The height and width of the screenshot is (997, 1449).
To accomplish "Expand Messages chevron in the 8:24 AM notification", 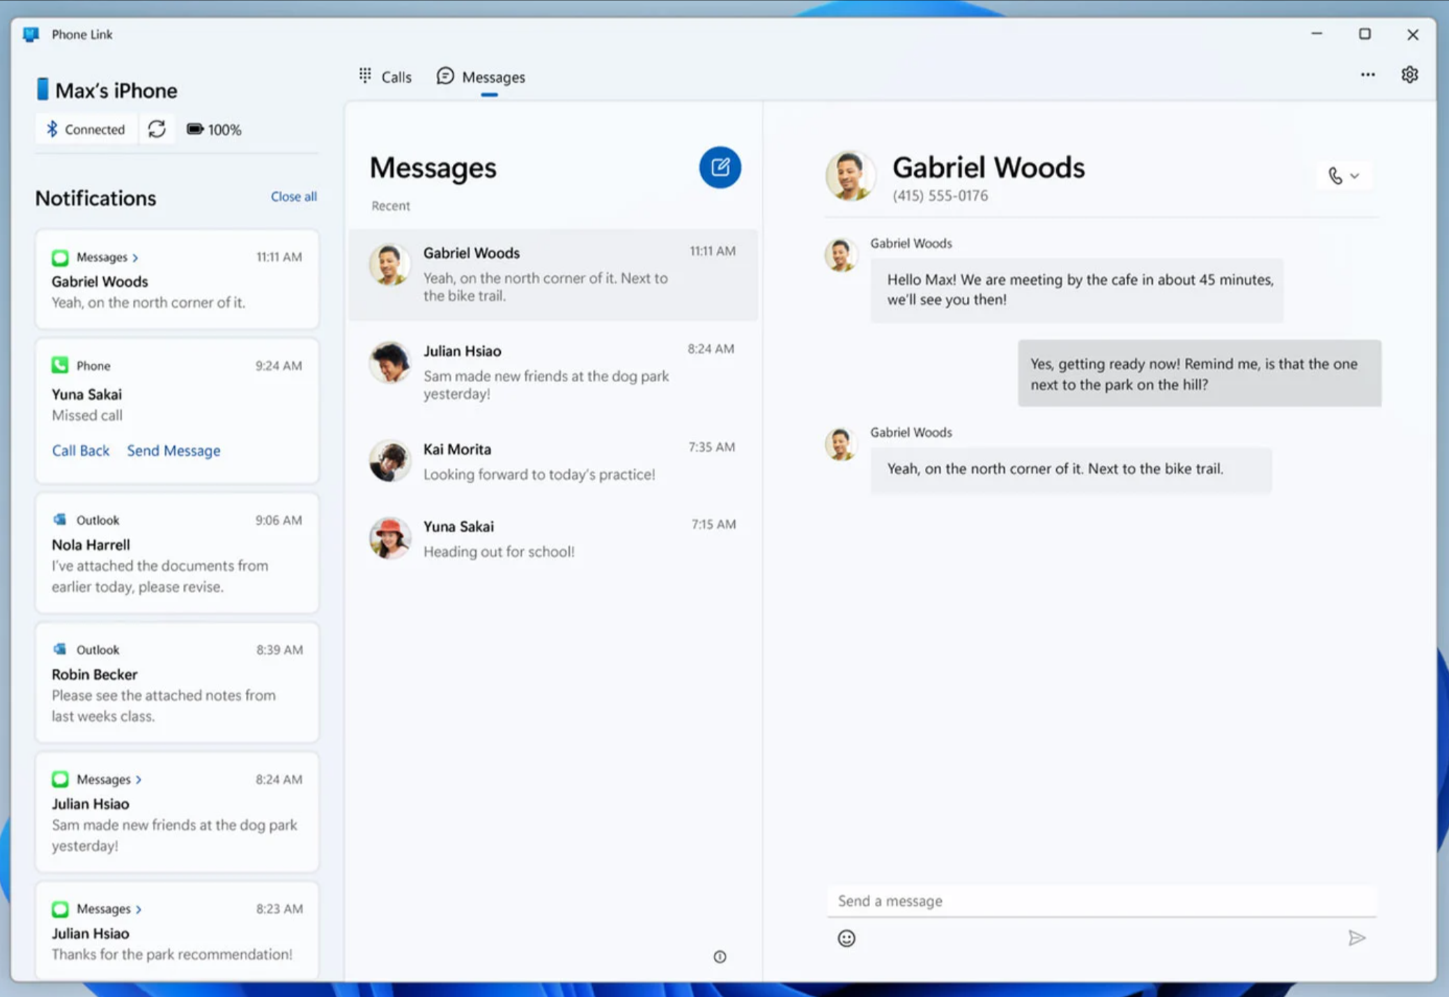I will click(x=138, y=780).
